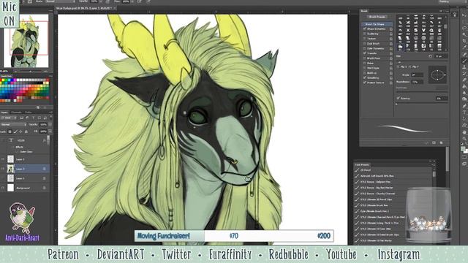
Task: Filter layers by pixel layers icon
Action: [21, 118]
